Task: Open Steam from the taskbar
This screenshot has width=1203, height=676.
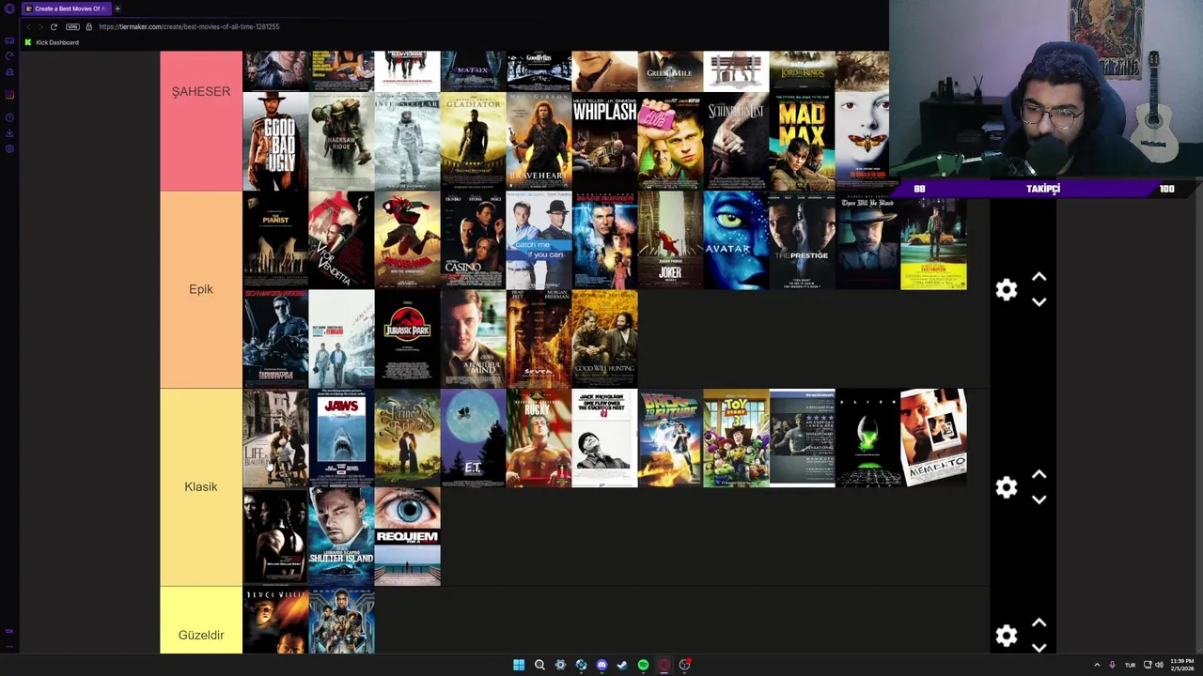Action: click(622, 665)
